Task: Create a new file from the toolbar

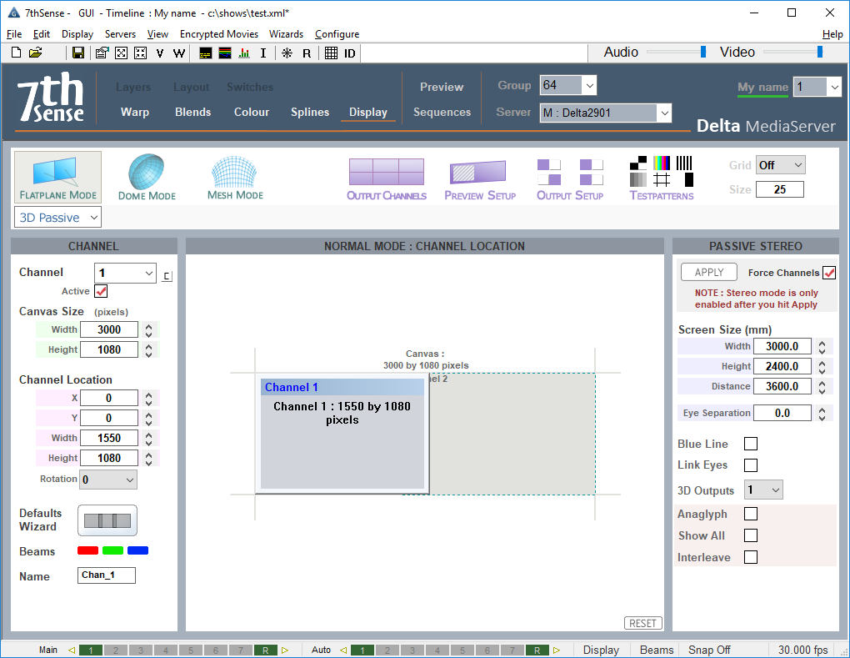Action: tap(17, 53)
